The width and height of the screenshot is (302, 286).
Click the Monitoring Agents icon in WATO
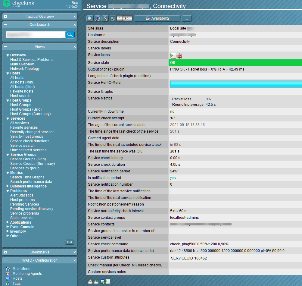coord(8,274)
